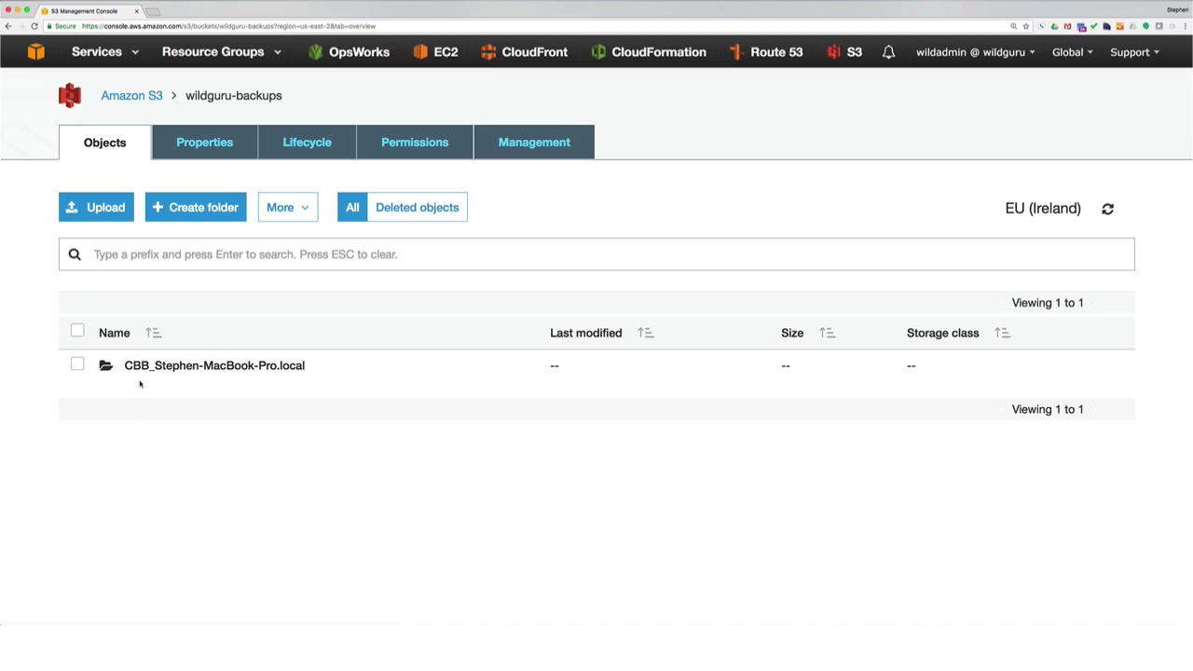Click the Stephen profile button in Chrome
Viewport: 1193px width, 671px height.
tap(1177, 9)
